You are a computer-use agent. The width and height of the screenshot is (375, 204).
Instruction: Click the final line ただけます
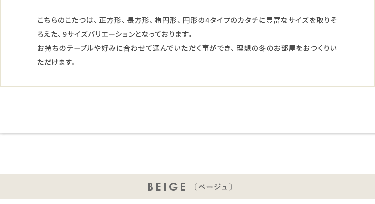[56, 62]
